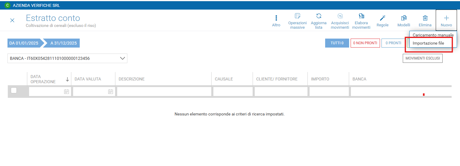Filter by 0 NON PRONTI
Viewport: 460px width, 166px height.
click(x=365, y=43)
